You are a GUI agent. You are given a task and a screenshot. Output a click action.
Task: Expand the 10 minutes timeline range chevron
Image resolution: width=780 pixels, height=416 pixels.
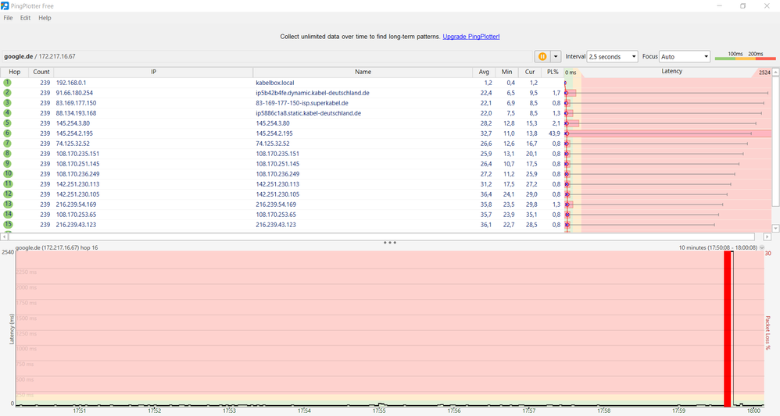click(762, 247)
